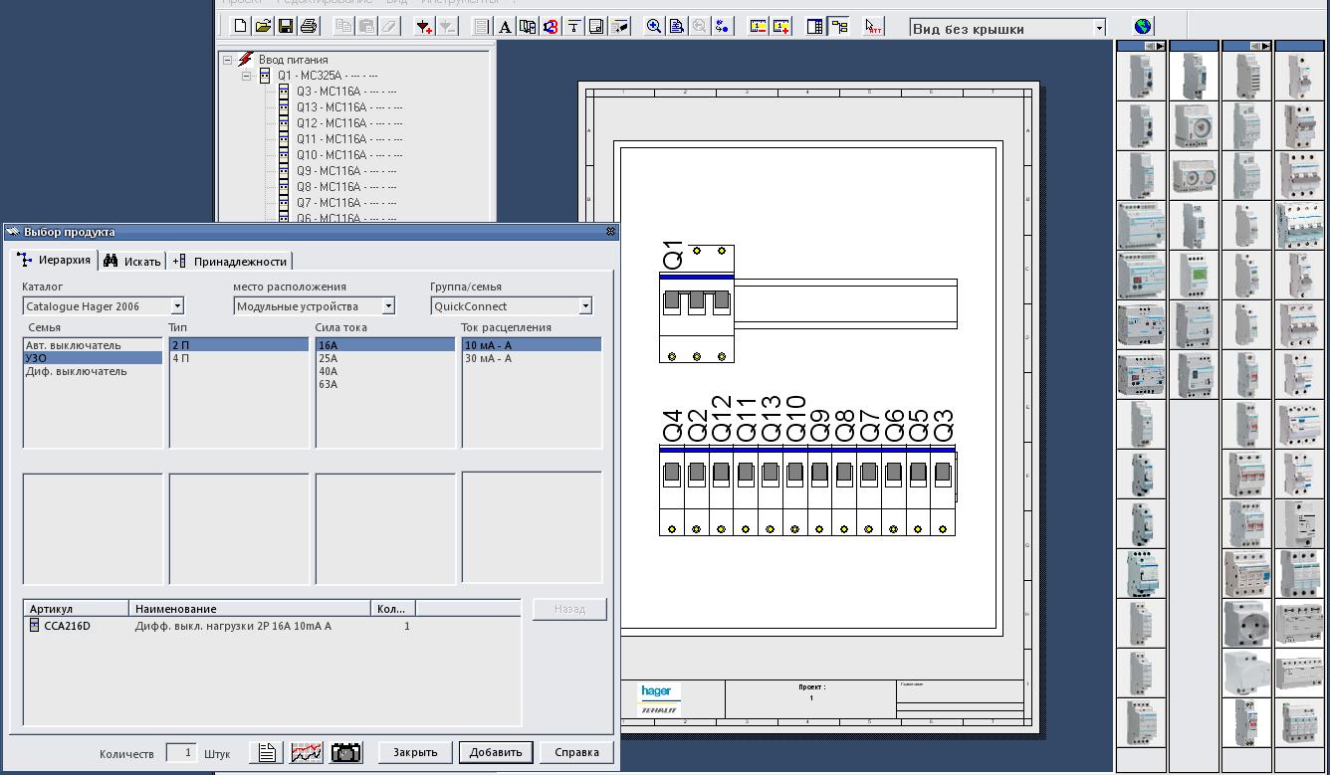Open the Каталог dropdown Catalogue Hager 2006
The height and width of the screenshot is (775, 1330).
click(x=177, y=306)
